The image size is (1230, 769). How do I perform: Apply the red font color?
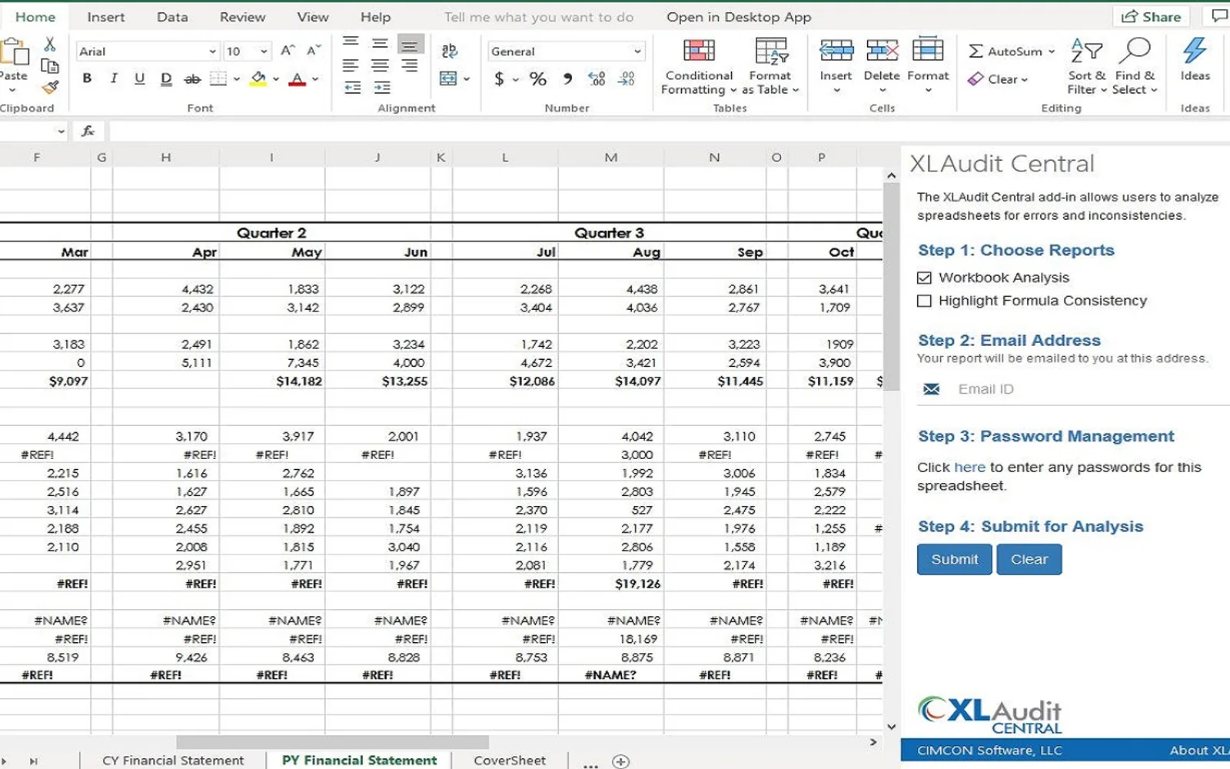(x=297, y=78)
